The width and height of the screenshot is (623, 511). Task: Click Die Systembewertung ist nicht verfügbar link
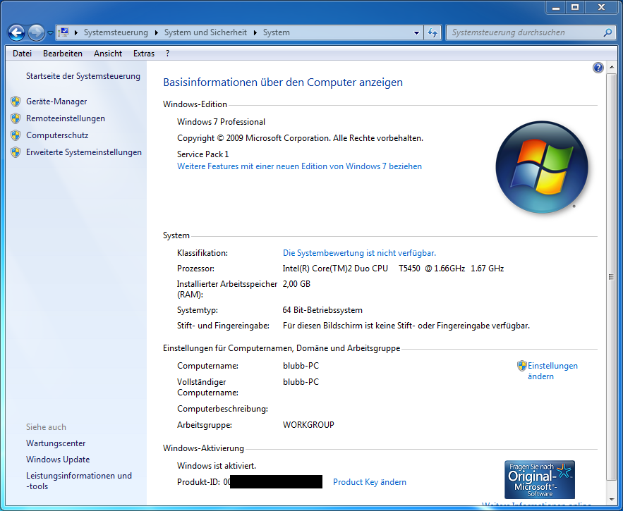pos(359,253)
